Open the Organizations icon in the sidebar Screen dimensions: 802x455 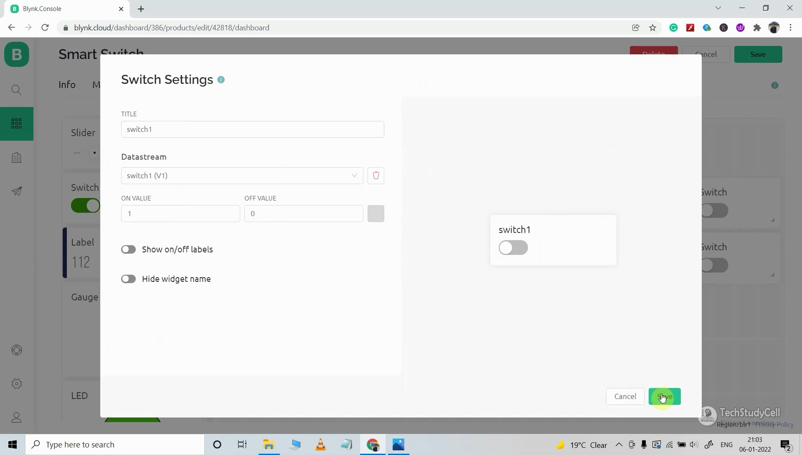coord(17,157)
